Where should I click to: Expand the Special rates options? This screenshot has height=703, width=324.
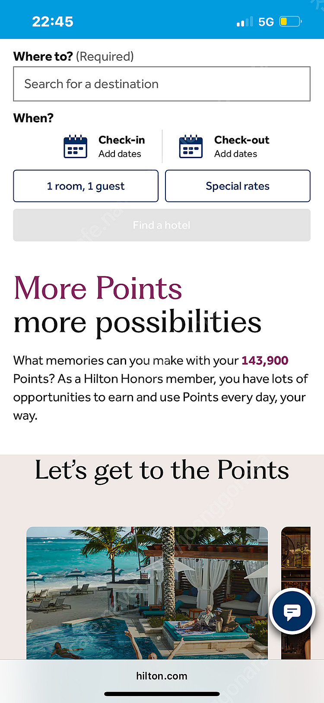tap(238, 186)
